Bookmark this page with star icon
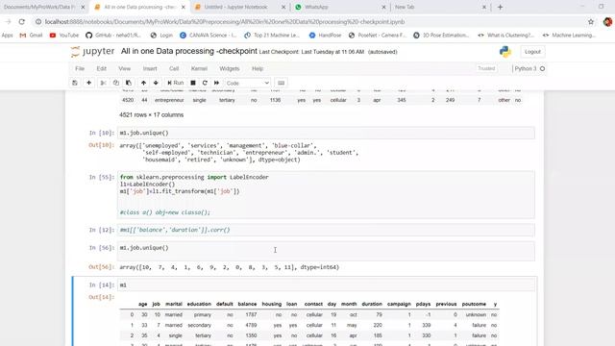615x346 pixels. click(591, 22)
